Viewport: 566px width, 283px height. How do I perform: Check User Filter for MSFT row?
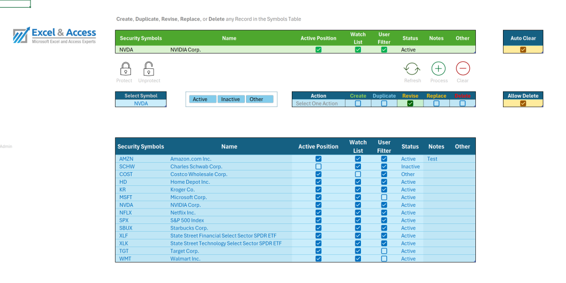[x=384, y=197]
